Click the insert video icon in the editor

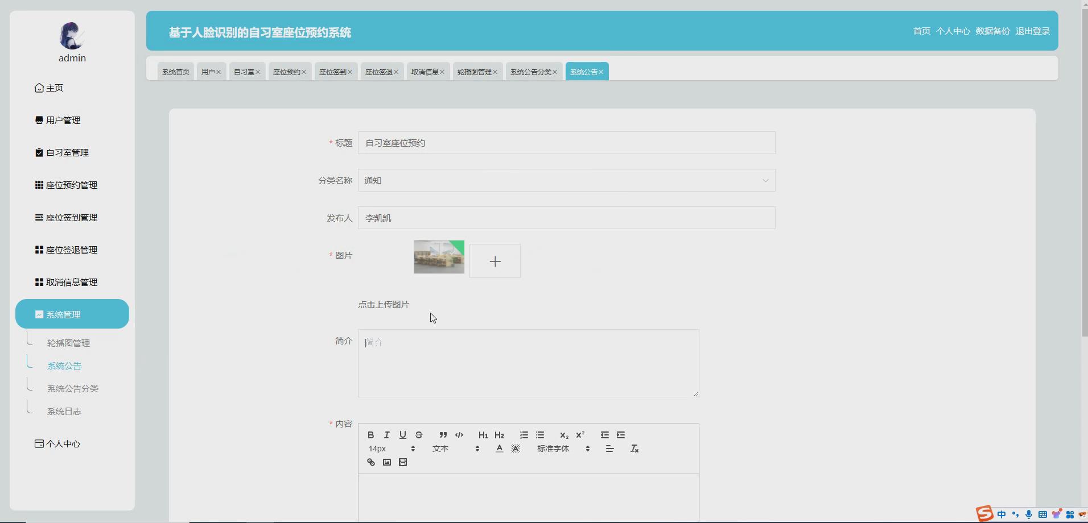(403, 462)
